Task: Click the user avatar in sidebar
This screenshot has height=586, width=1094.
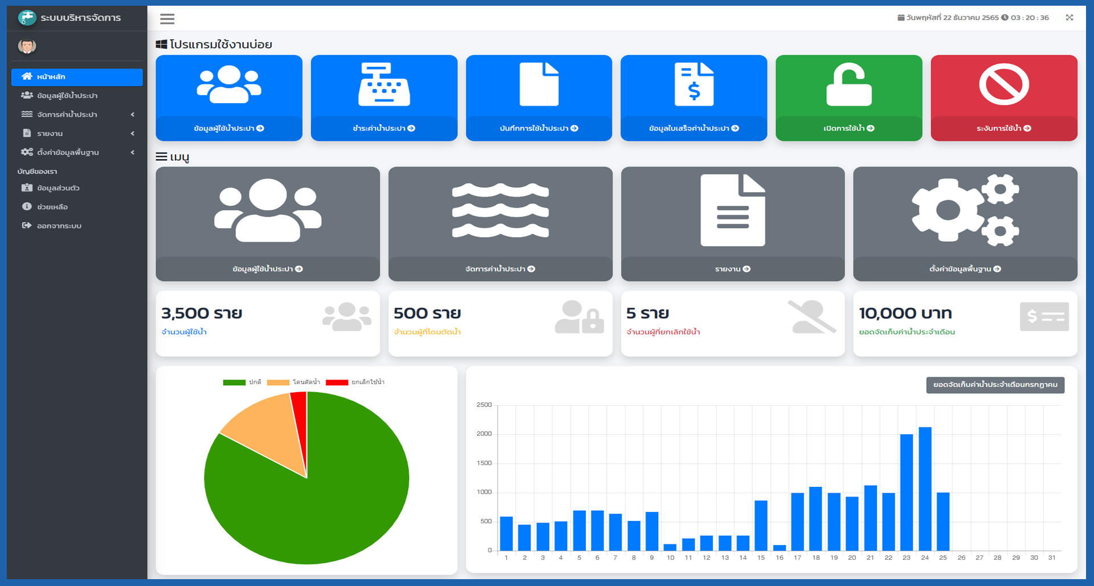Action: coord(27,46)
